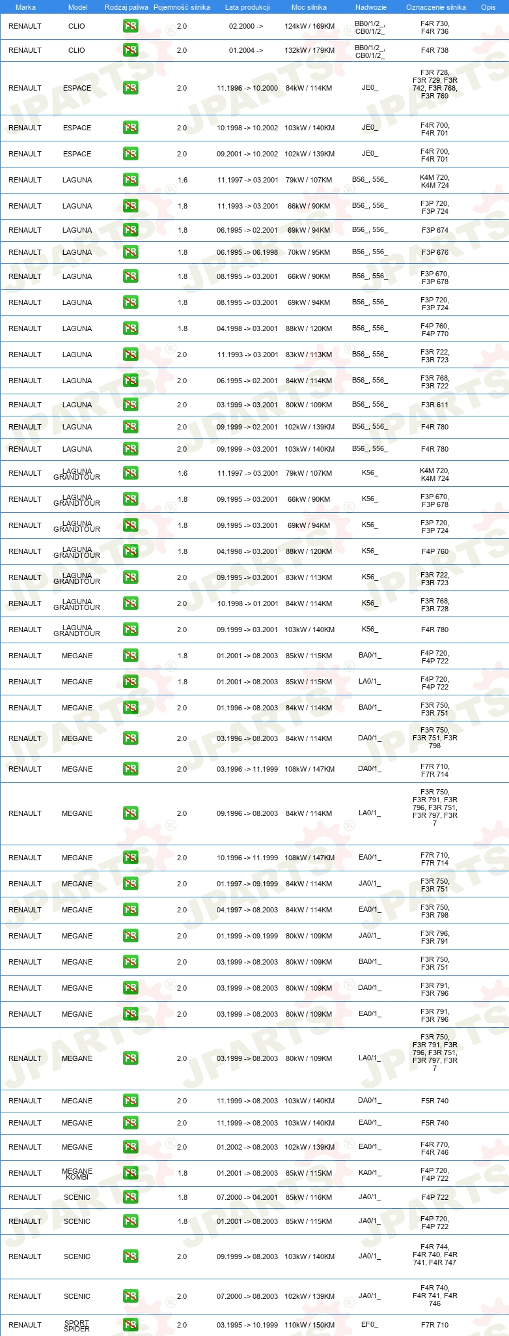Click the 'F3R 611' engine code cell

tap(435, 405)
